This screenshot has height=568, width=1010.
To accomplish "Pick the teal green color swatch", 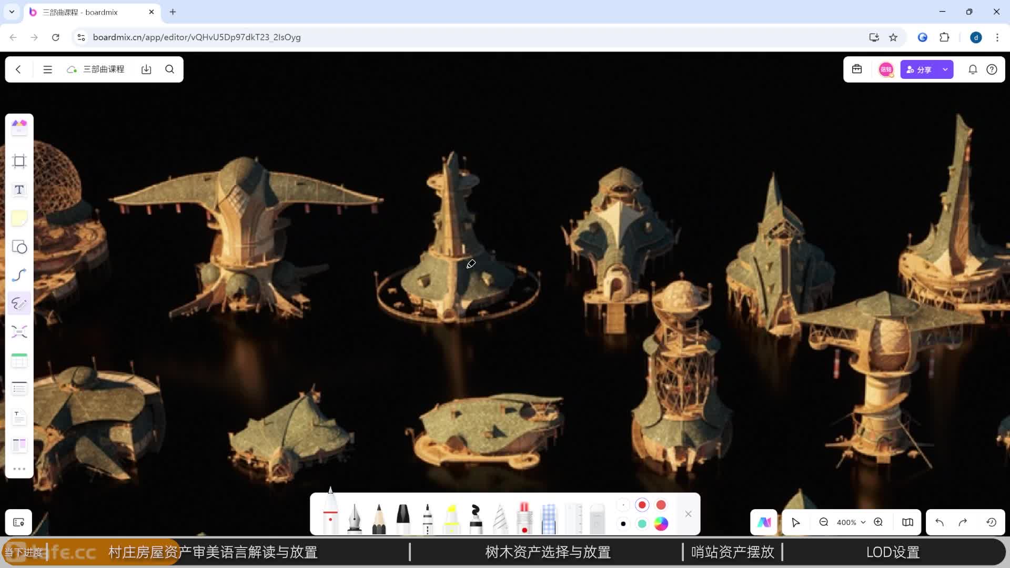I will pyautogui.click(x=642, y=524).
